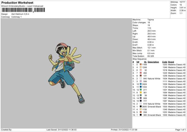Select the dark navy swatch in stop row 14

pyautogui.click(x=141, y=101)
